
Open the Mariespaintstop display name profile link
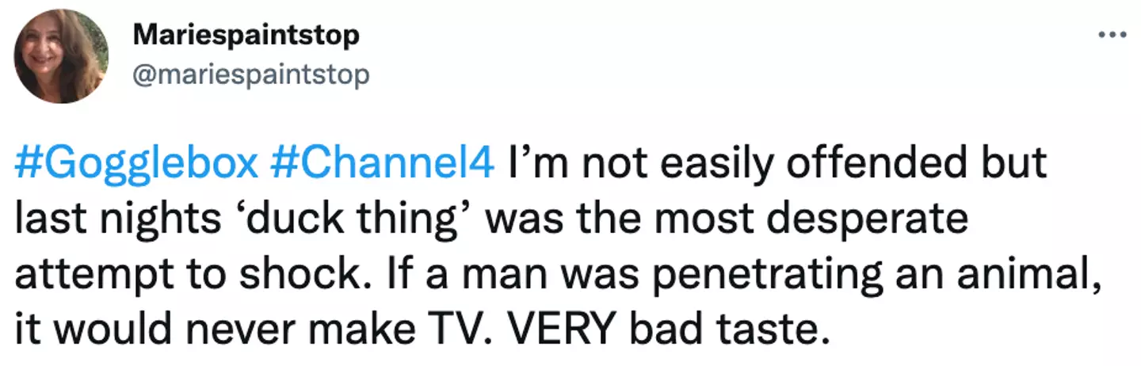click(x=246, y=36)
